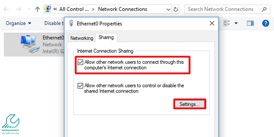Viewport: 274px width, 137px height.
Task: Toggle 'Allow other network users to connect' checkbox
Action: 80,62
